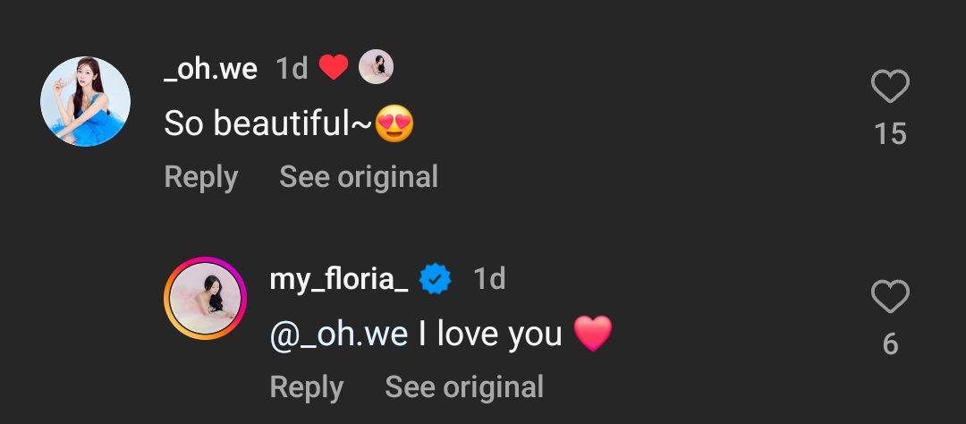Click the 6 likes count on the reply
This screenshot has height=424, width=966.
[890, 343]
